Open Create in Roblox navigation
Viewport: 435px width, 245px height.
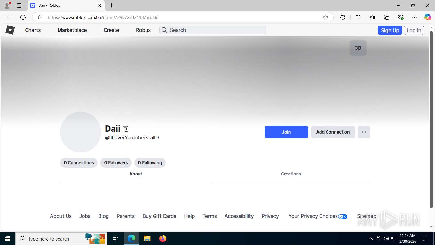click(111, 30)
